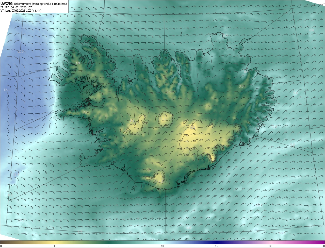This screenshot has width=325, height=248.
Task: Click the 'VT: Lau. 07.02.2026 10Z (+67 h)' line
Action: pos(21,11)
